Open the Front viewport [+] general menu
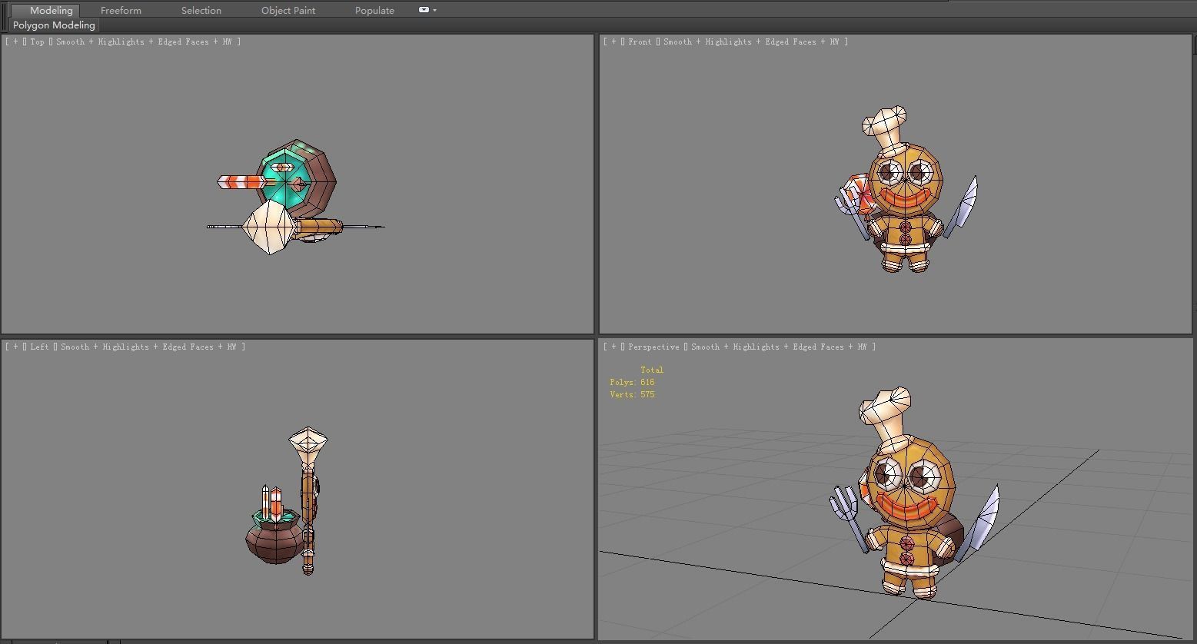1197x644 pixels. tap(613, 41)
